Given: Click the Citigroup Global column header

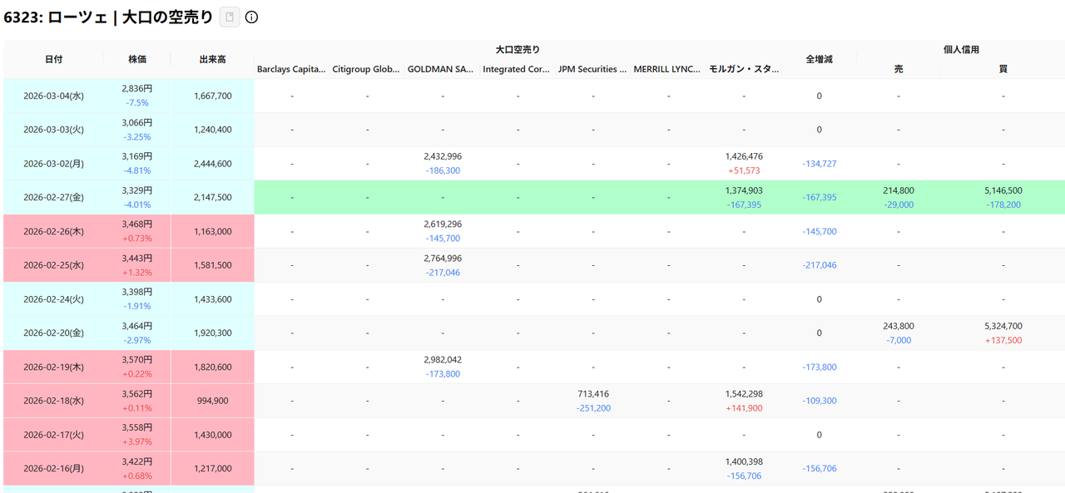Looking at the screenshot, I should 366,70.
